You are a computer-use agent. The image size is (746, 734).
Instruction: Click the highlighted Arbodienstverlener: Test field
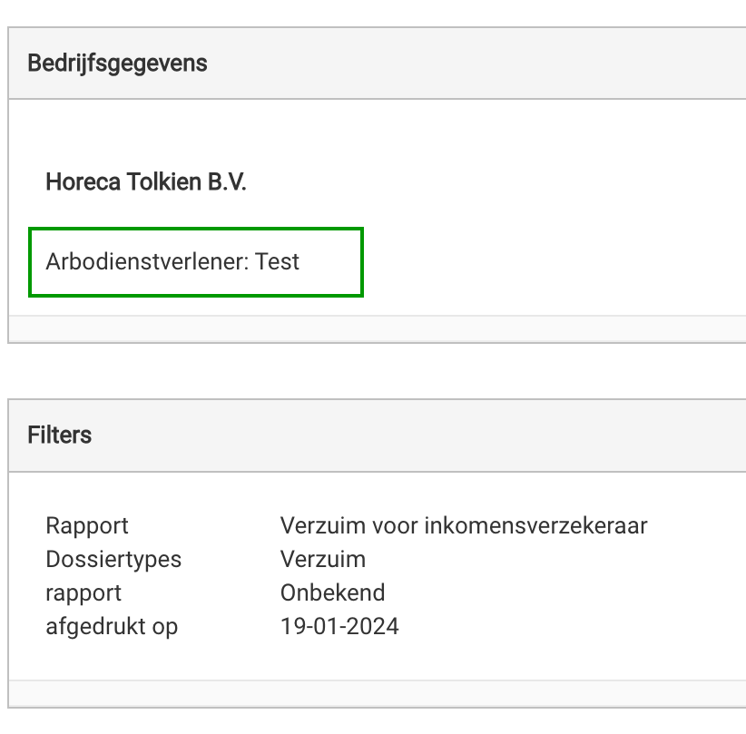click(x=196, y=262)
